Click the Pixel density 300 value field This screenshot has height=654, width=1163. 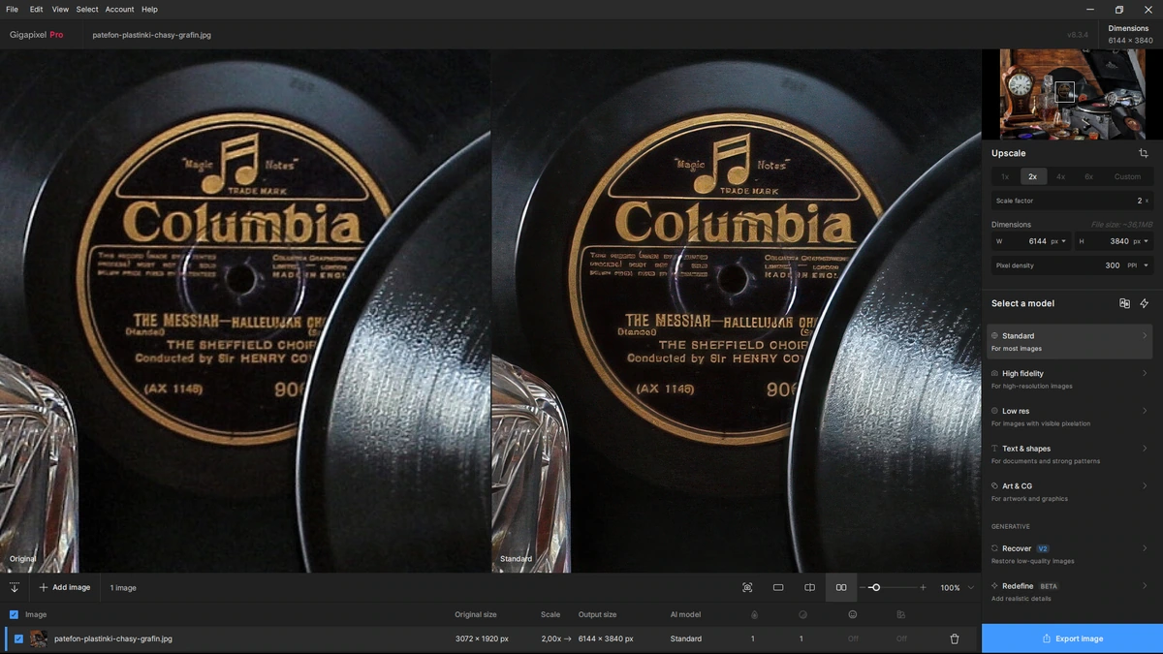click(x=1113, y=265)
